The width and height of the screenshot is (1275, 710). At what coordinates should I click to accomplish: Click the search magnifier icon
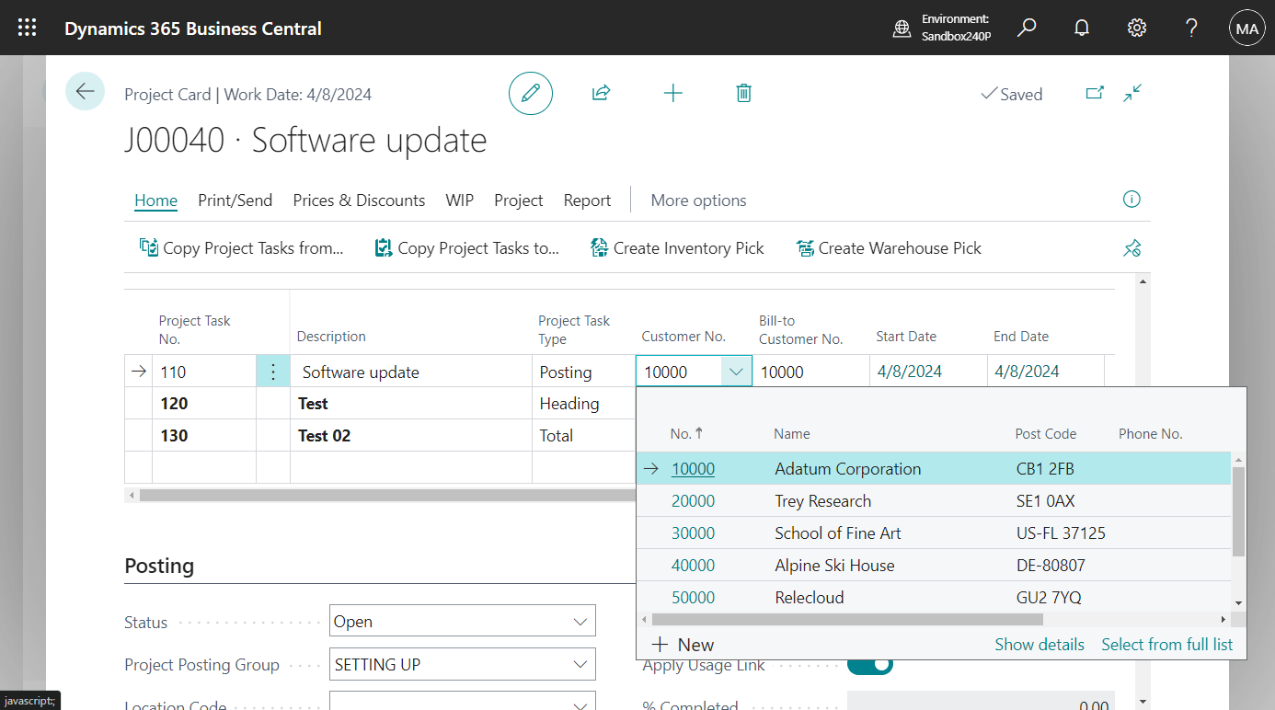pos(1027,28)
